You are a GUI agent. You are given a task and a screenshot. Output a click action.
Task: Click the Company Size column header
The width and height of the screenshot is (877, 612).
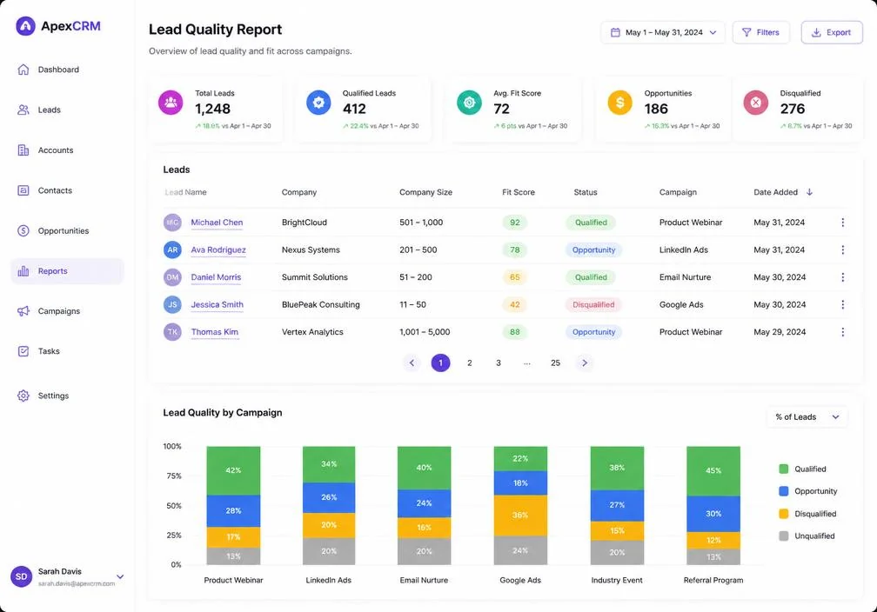(425, 192)
